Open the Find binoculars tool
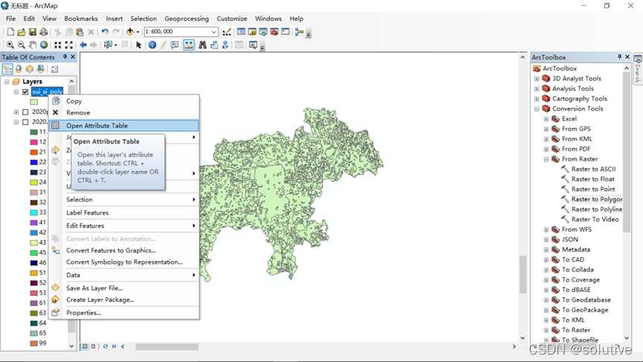643x362 pixels. [202, 45]
